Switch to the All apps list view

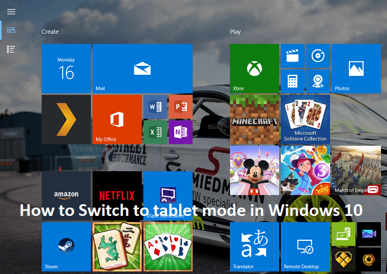click(x=11, y=49)
